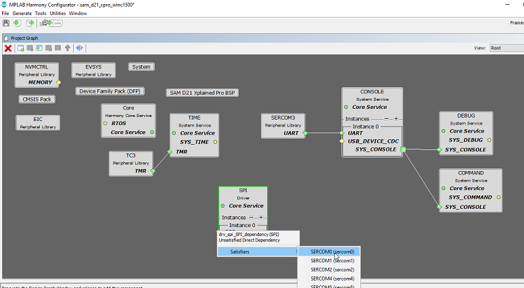524x288 pixels.
Task: Generate code with the gear Code button
Action: [51, 23]
